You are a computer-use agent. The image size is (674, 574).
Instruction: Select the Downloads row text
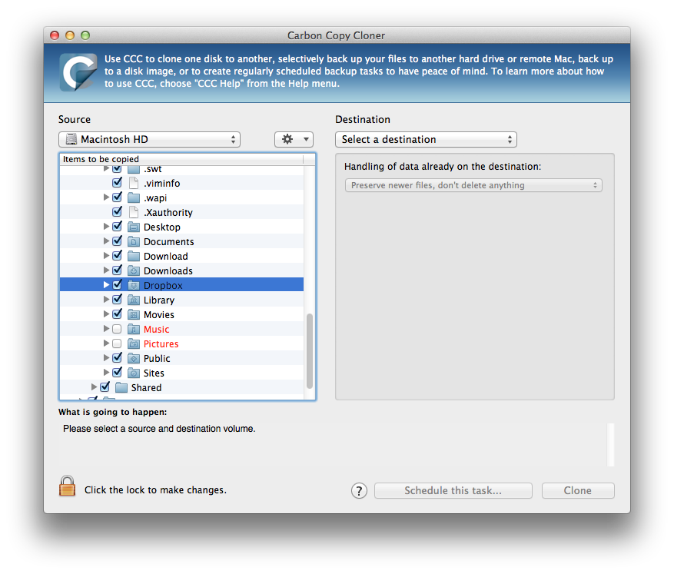click(168, 270)
